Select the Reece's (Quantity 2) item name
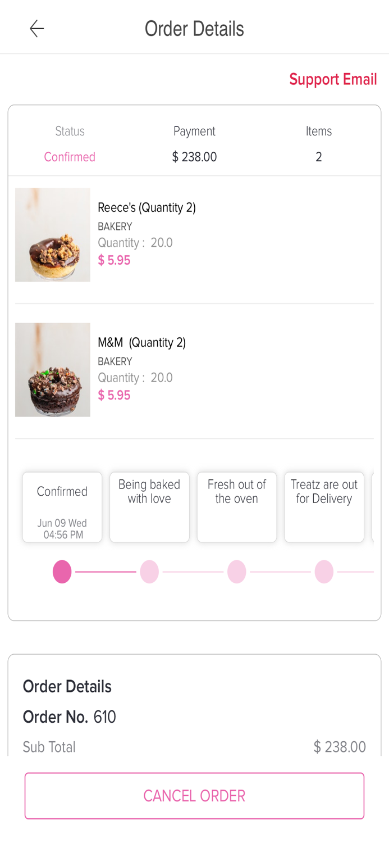Viewport: 389px width, 843px height. tap(147, 207)
